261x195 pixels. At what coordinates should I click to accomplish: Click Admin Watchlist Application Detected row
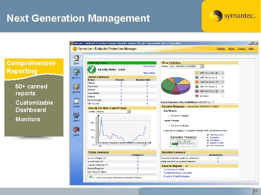pyautogui.click(x=199, y=161)
